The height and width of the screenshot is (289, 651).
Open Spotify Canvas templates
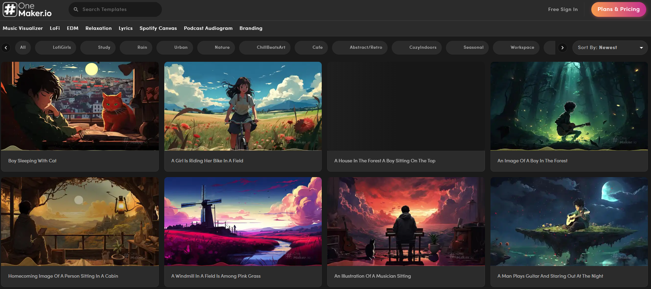point(158,28)
